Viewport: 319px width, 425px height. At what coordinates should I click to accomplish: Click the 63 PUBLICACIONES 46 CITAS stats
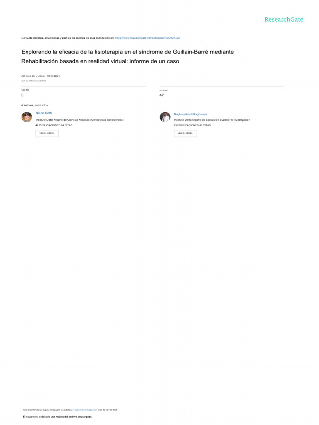click(192, 125)
